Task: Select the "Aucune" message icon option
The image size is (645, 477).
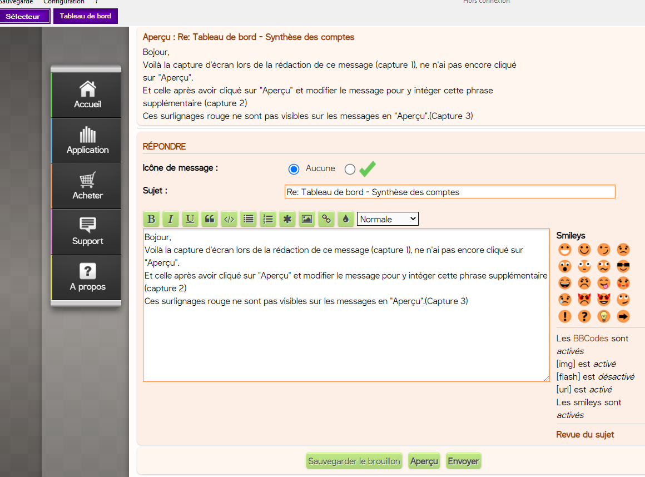Action: [x=294, y=169]
